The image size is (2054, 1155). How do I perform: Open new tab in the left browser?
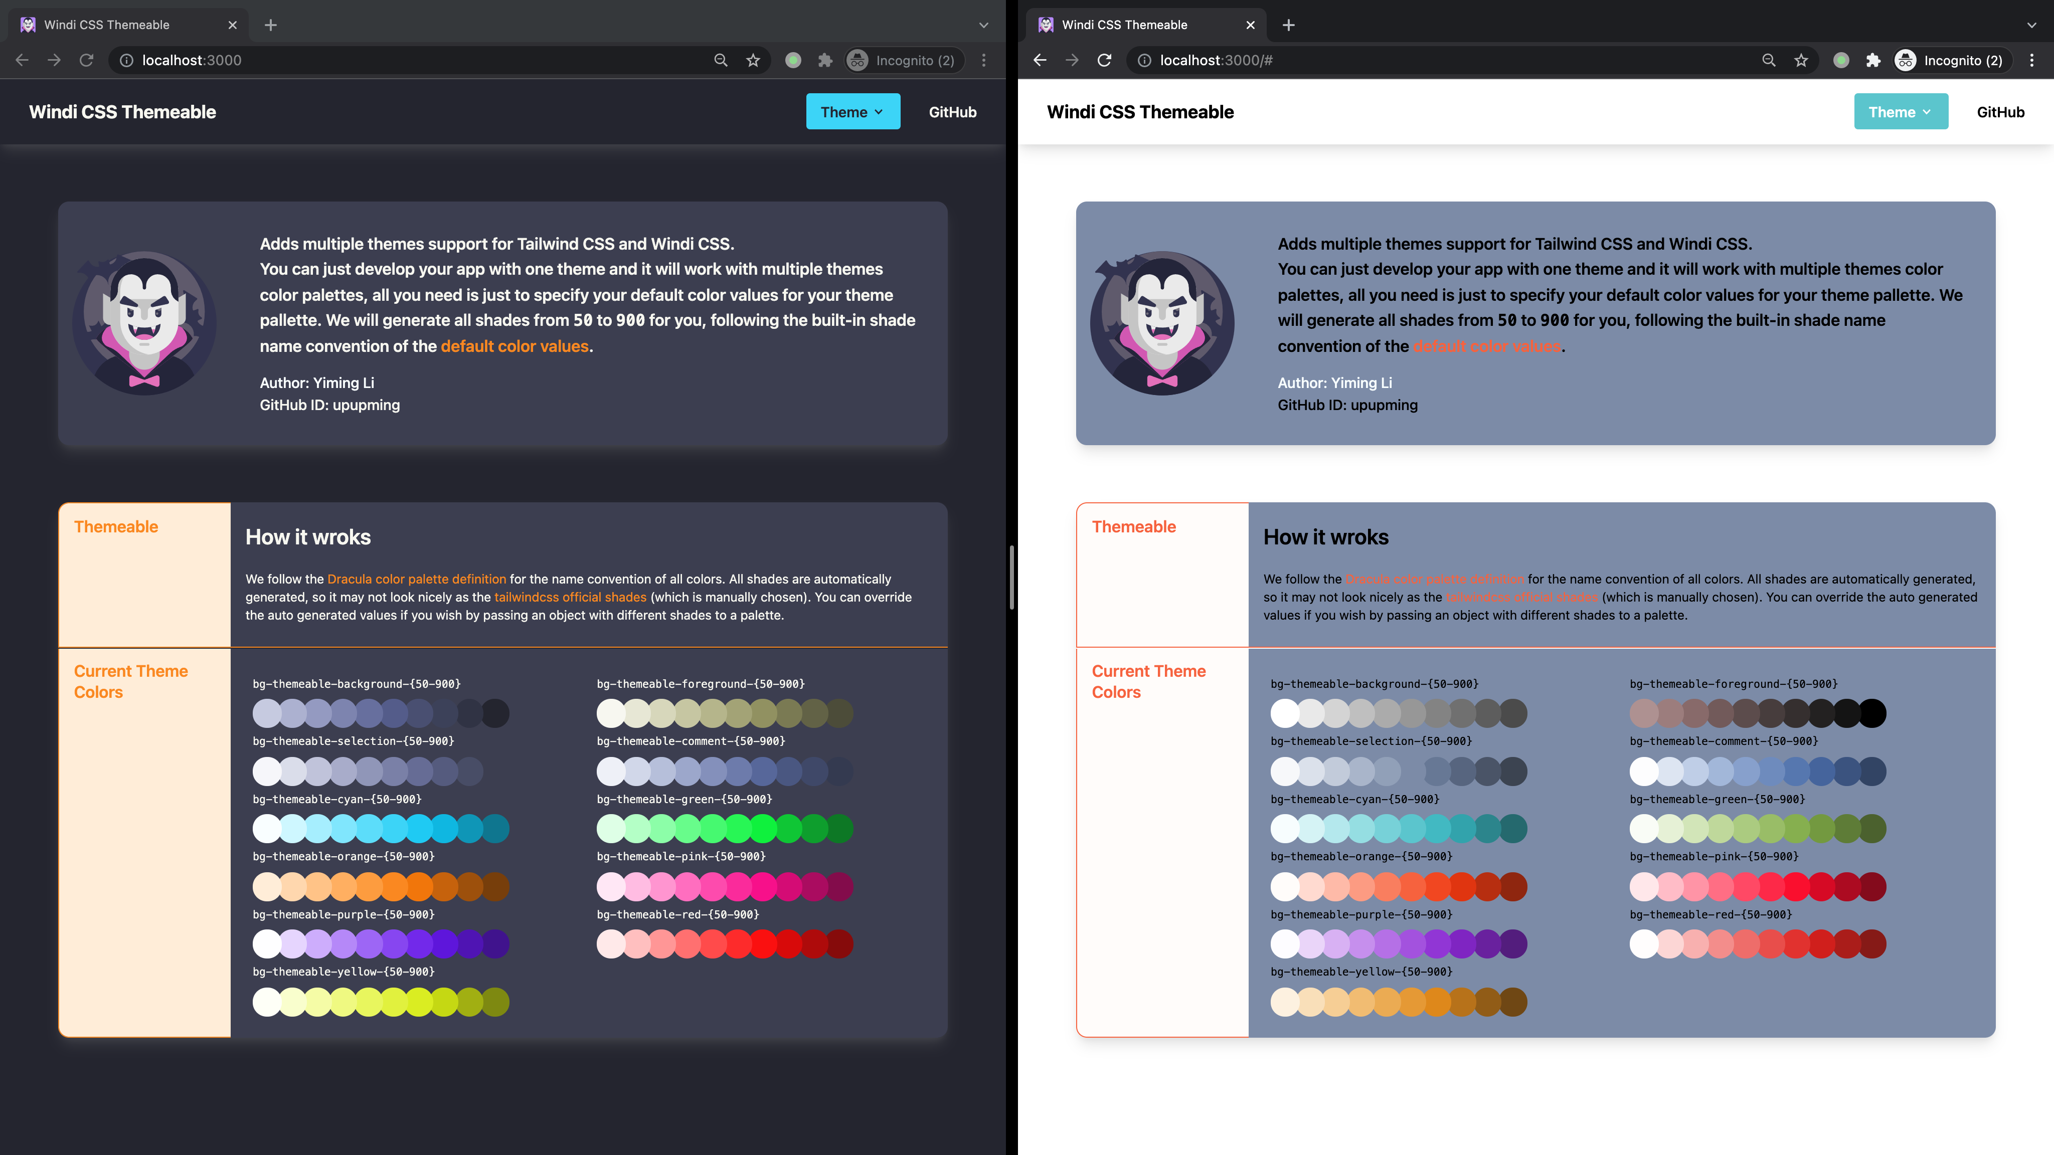pyautogui.click(x=270, y=25)
